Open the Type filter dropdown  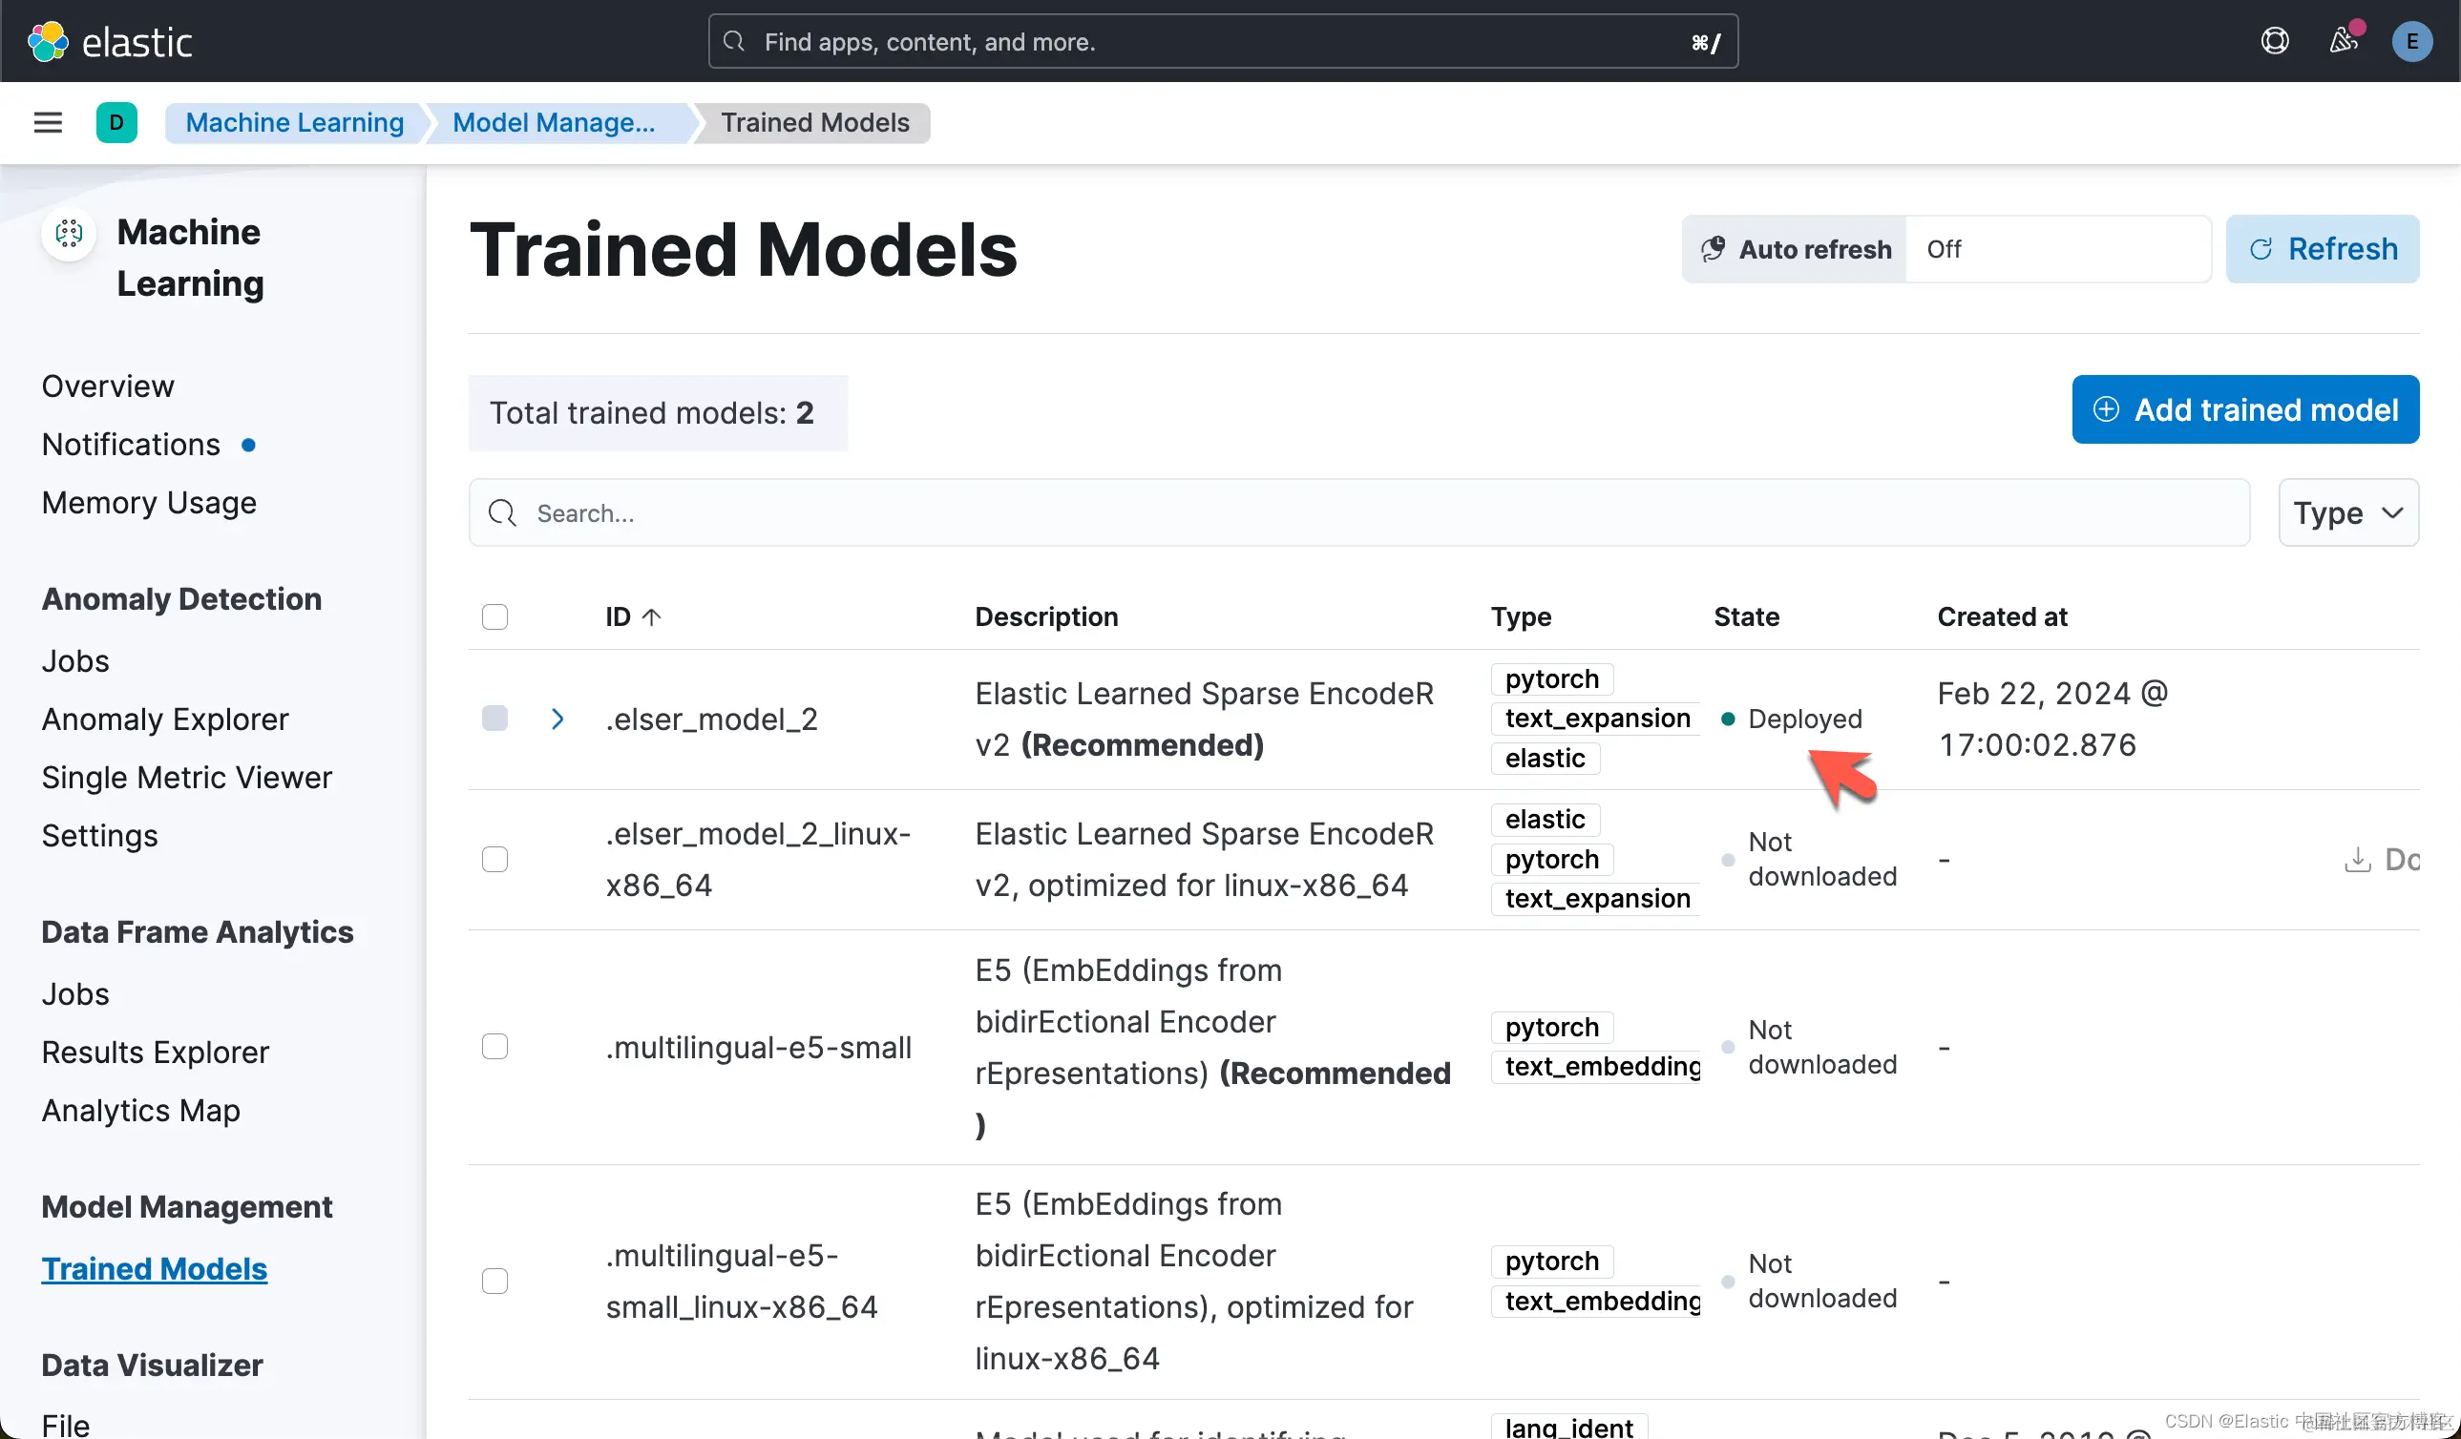pos(2347,512)
